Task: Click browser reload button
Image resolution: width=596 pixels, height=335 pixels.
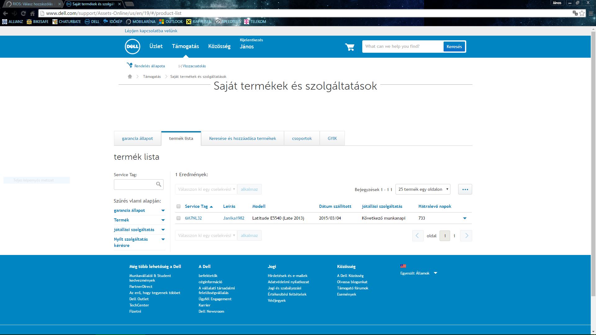Action: tap(23, 13)
